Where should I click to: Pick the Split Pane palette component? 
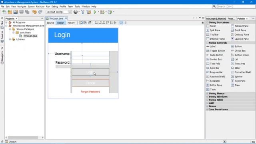(213, 30)
